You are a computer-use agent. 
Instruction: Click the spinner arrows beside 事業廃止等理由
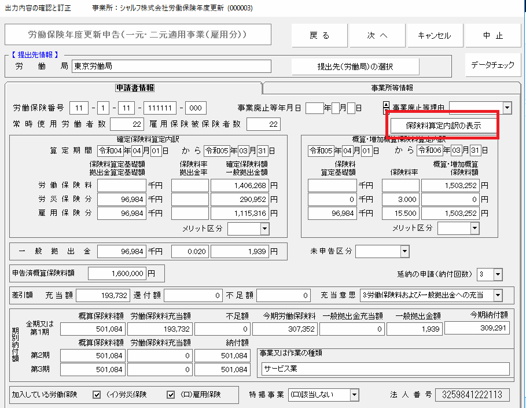coord(386,108)
